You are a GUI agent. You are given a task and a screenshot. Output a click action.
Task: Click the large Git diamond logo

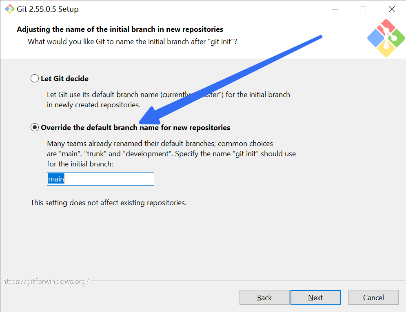coord(386,38)
